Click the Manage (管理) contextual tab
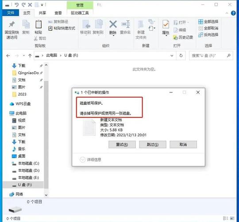 tap(80, 5)
